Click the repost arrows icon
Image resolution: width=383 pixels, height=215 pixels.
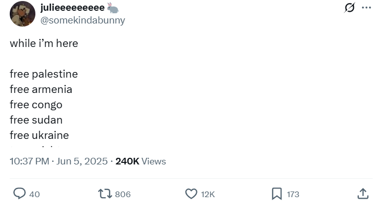(105, 194)
